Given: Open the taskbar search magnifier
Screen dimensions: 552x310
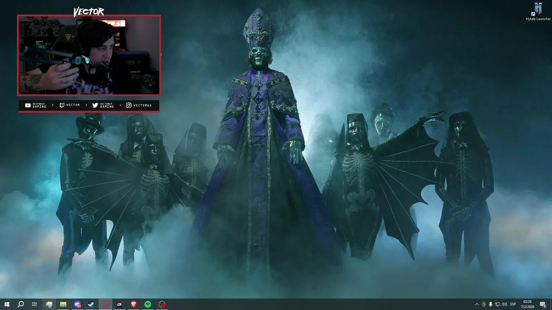Looking at the screenshot, I should [x=20, y=304].
